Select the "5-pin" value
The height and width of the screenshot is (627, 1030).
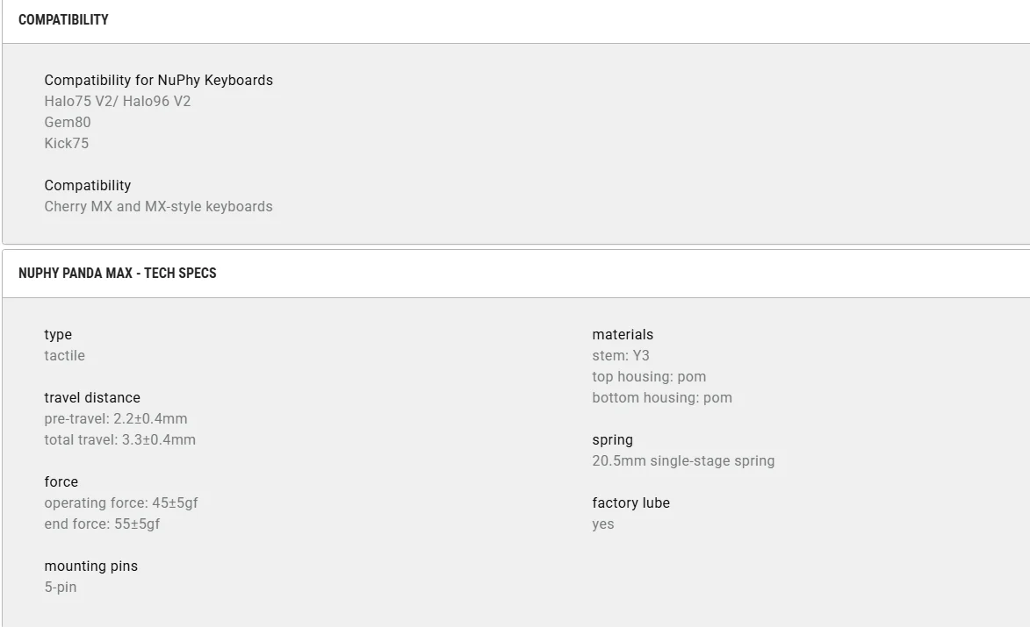(61, 588)
